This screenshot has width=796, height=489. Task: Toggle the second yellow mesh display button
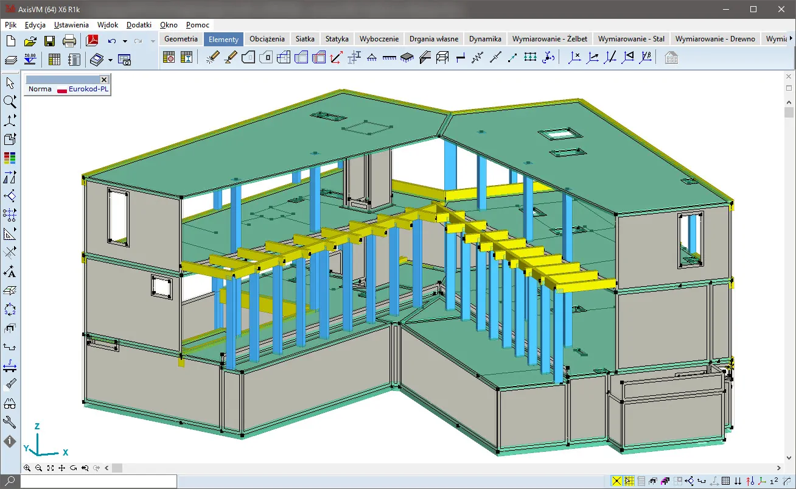click(x=629, y=481)
